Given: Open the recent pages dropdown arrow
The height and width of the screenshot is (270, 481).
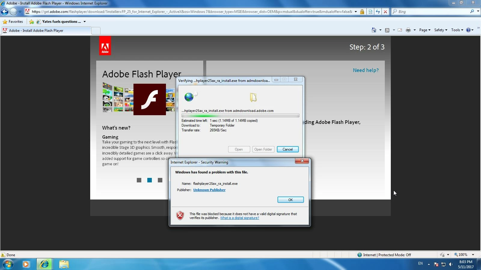Looking at the screenshot, I should (20, 12).
